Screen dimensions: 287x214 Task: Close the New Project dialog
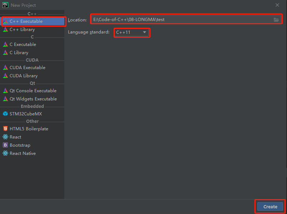pos(277,5)
